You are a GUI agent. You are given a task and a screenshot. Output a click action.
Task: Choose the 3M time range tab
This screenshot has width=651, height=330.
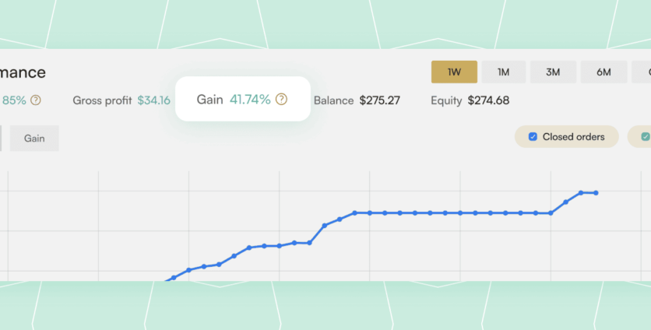click(553, 72)
